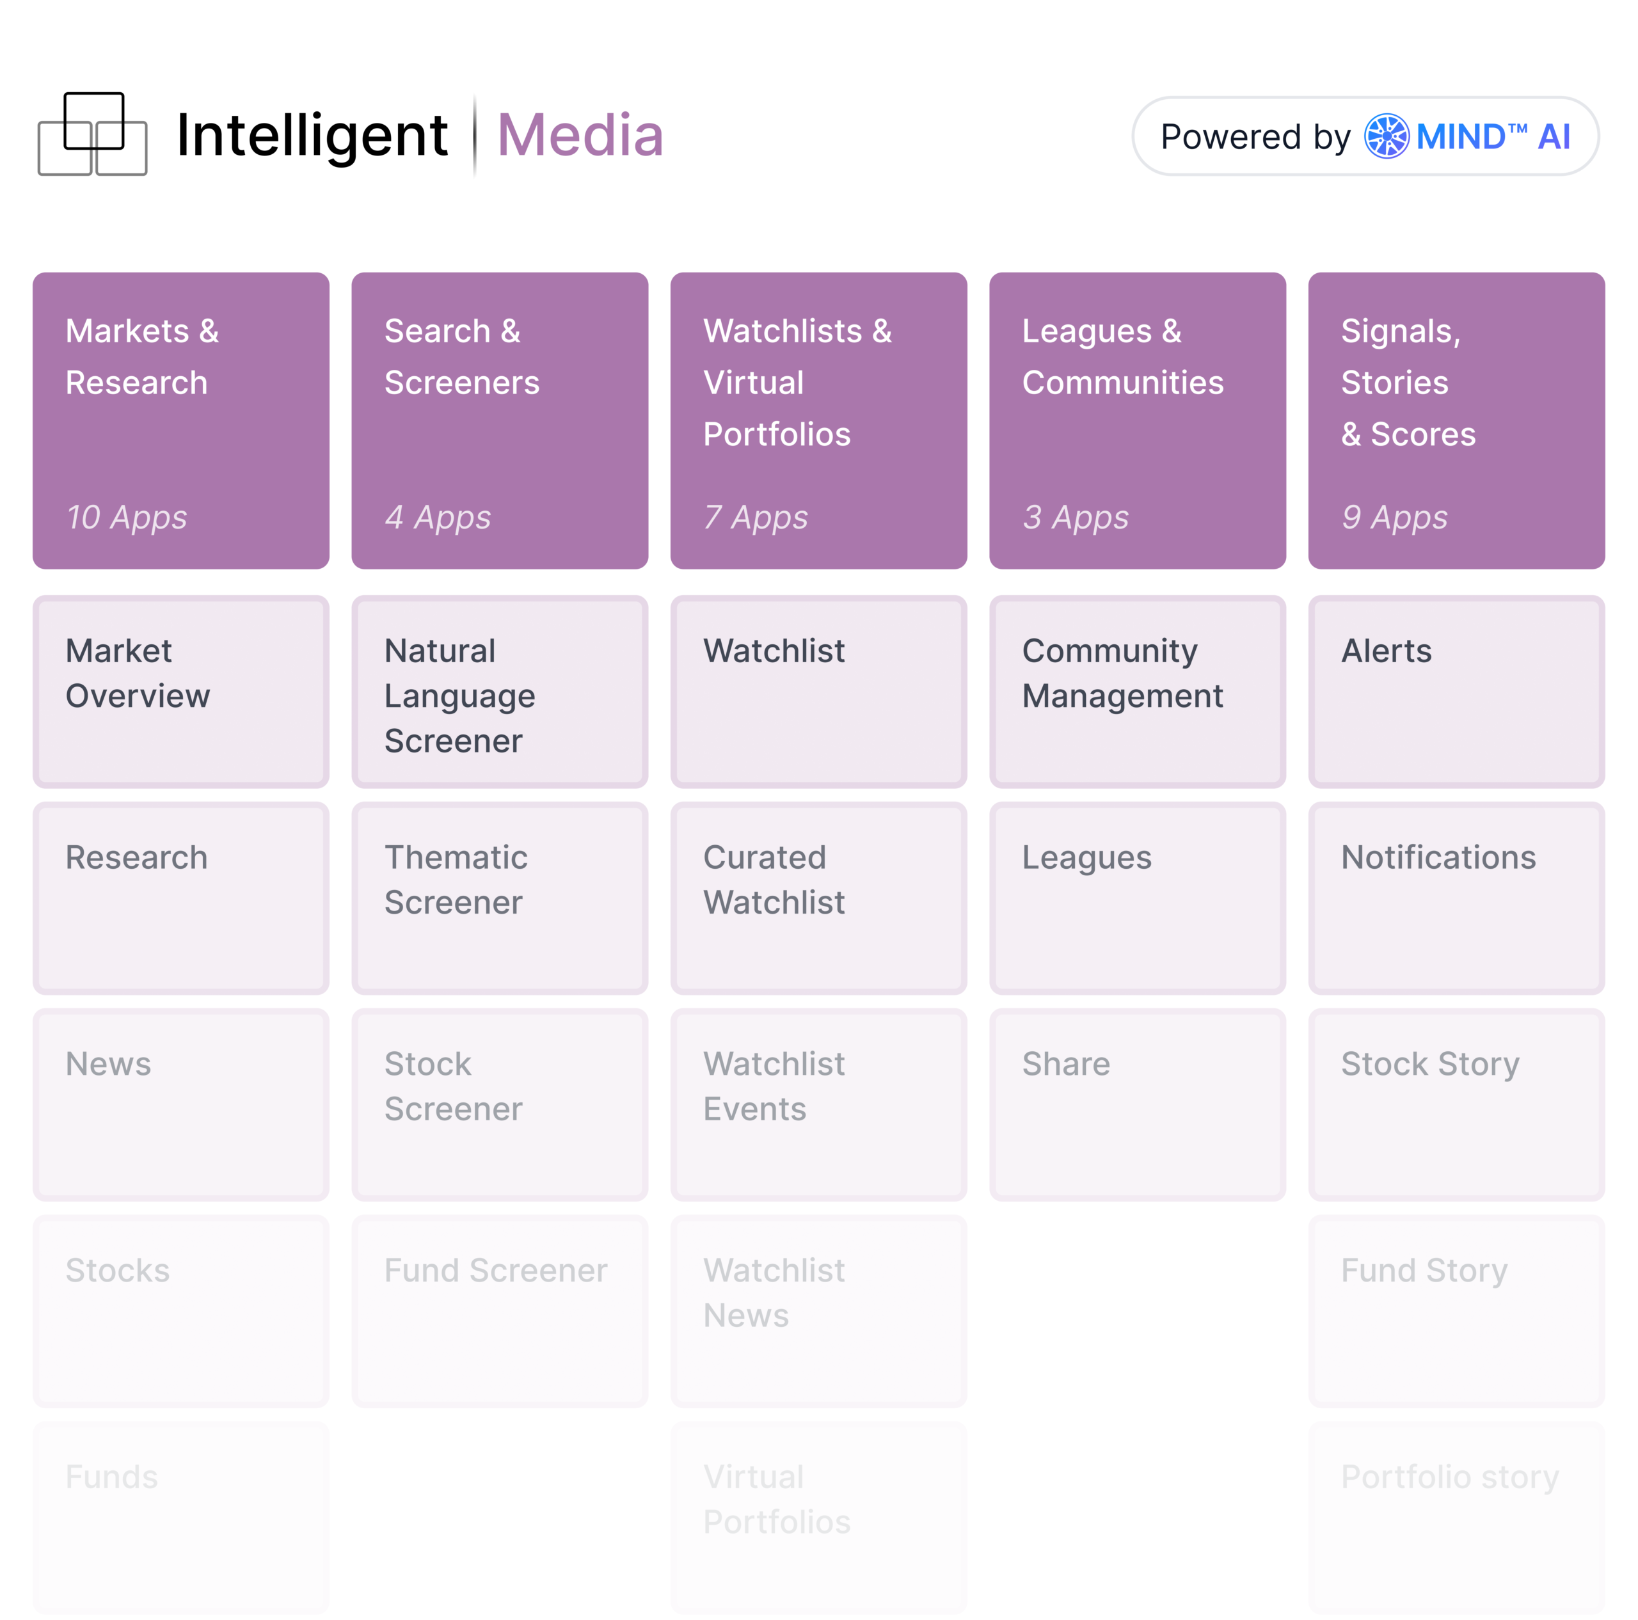Open the Stock Story tile
This screenshot has height=1620, width=1638.
click(x=1456, y=1104)
